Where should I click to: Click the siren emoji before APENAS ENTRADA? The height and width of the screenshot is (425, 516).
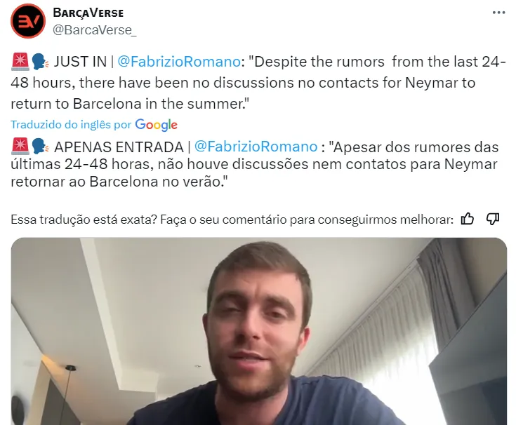point(20,147)
